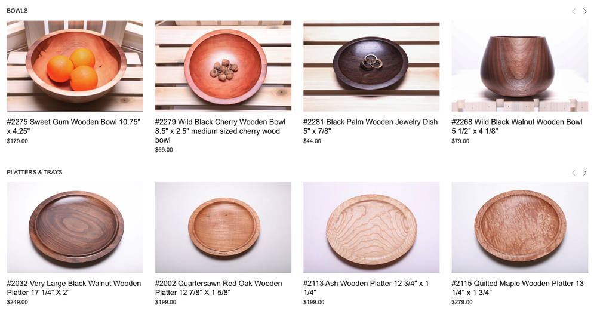
Task: Select #2268 Wild Black Walnut Wooden Bowl title
Action: 516,127
